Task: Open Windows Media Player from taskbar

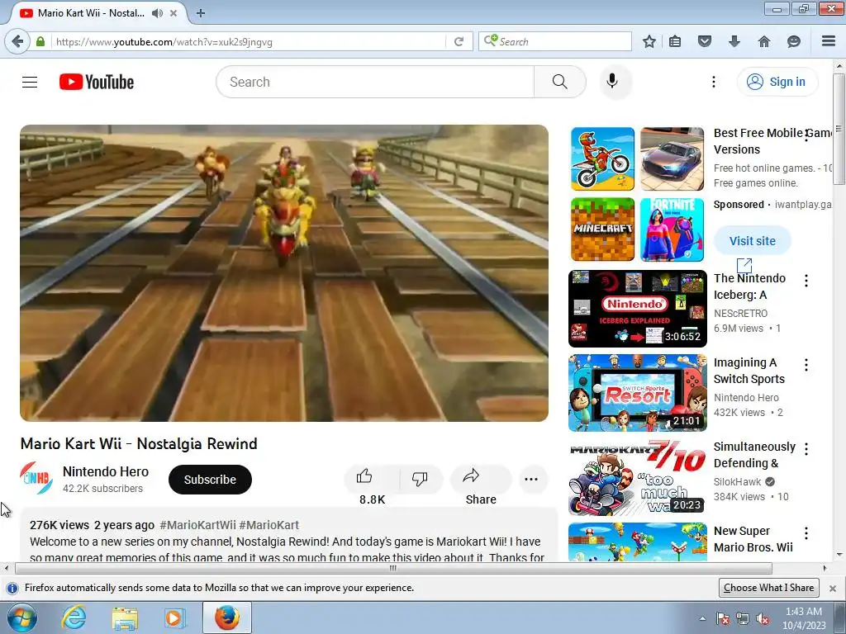Action: point(173,617)
